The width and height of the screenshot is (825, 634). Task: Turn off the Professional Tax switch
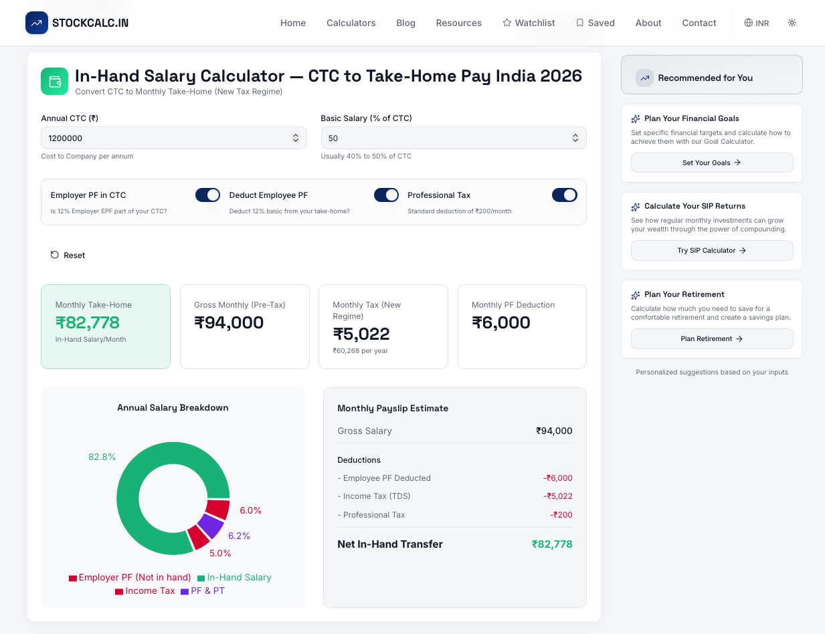(x=565, y=195)
